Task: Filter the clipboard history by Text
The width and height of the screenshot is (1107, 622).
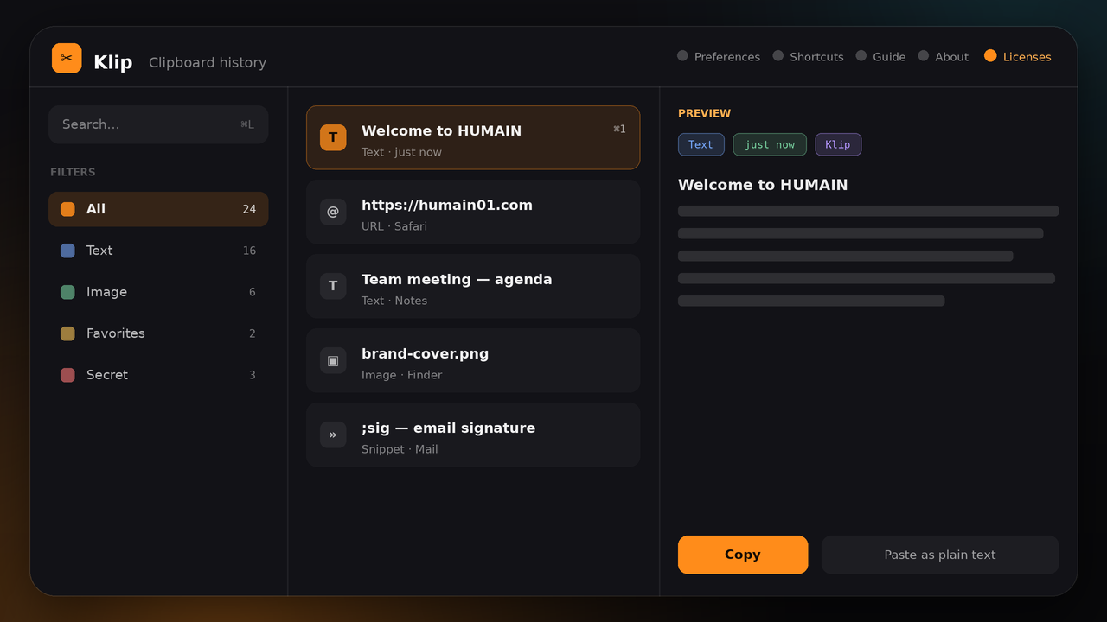Action: (x=158, y=251)
